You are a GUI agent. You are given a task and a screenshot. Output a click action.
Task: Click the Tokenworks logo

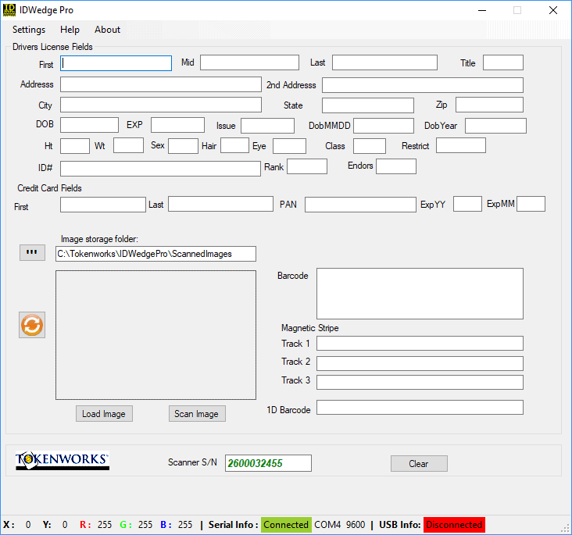click(62, 460)
